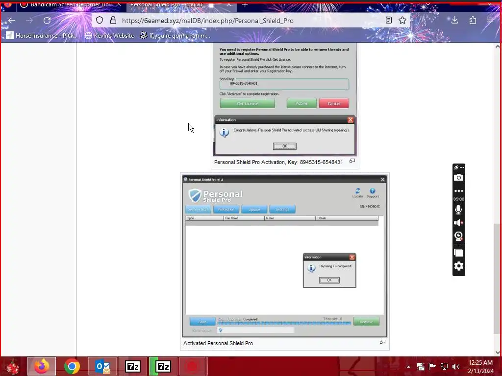Launch Google Chrome from the taskbar
The width and height of the screenshot is (502, 376).
tap(72, 366)
